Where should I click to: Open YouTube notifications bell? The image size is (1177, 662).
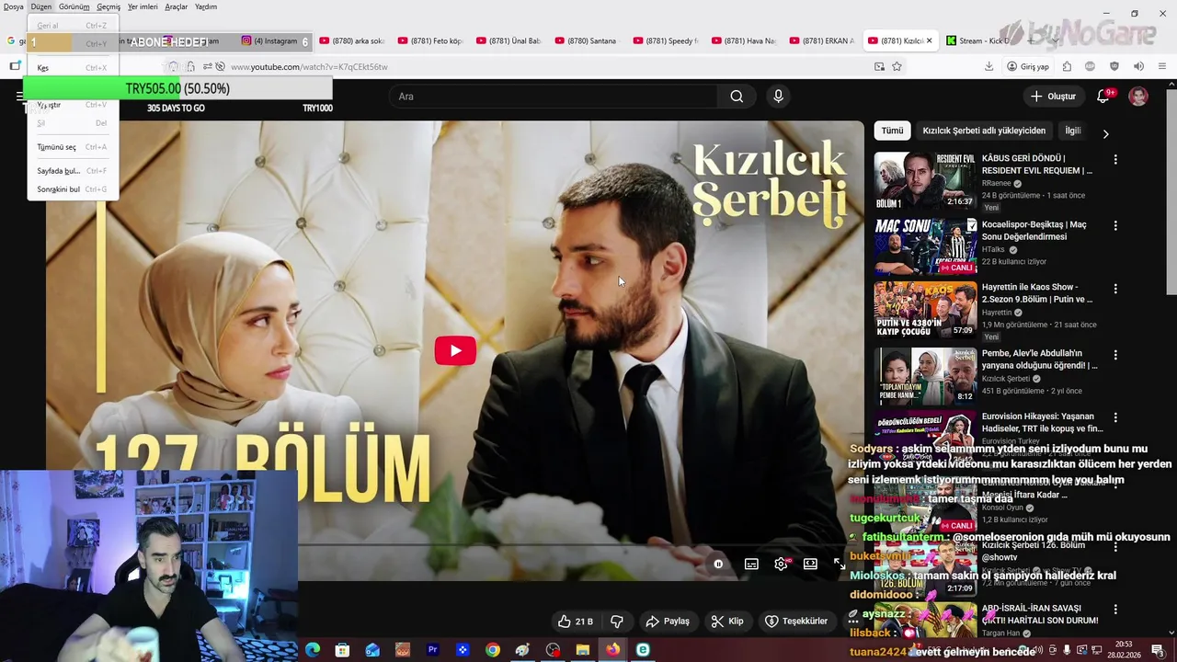click(x=1103, y=97)
